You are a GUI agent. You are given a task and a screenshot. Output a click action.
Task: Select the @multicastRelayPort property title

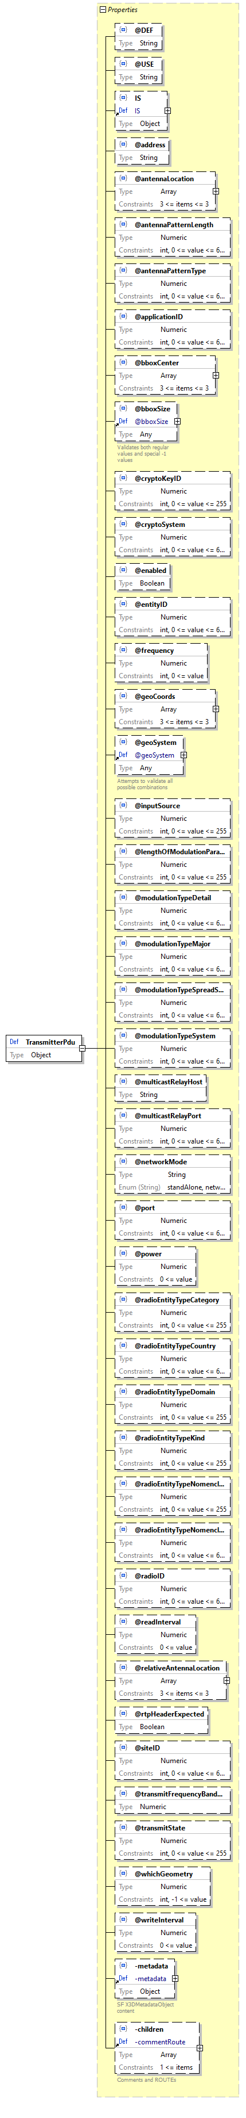click(x=168, y=1116)
